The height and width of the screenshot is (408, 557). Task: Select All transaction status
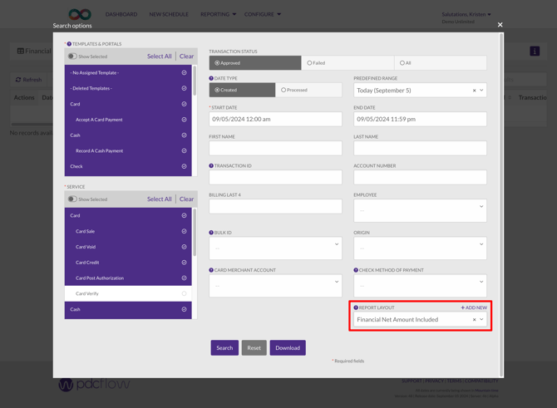pyautogui.click(x=441, y=63)
